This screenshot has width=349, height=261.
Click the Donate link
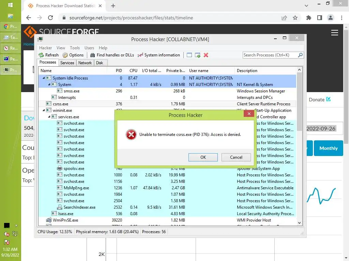(x=320, y=100)
